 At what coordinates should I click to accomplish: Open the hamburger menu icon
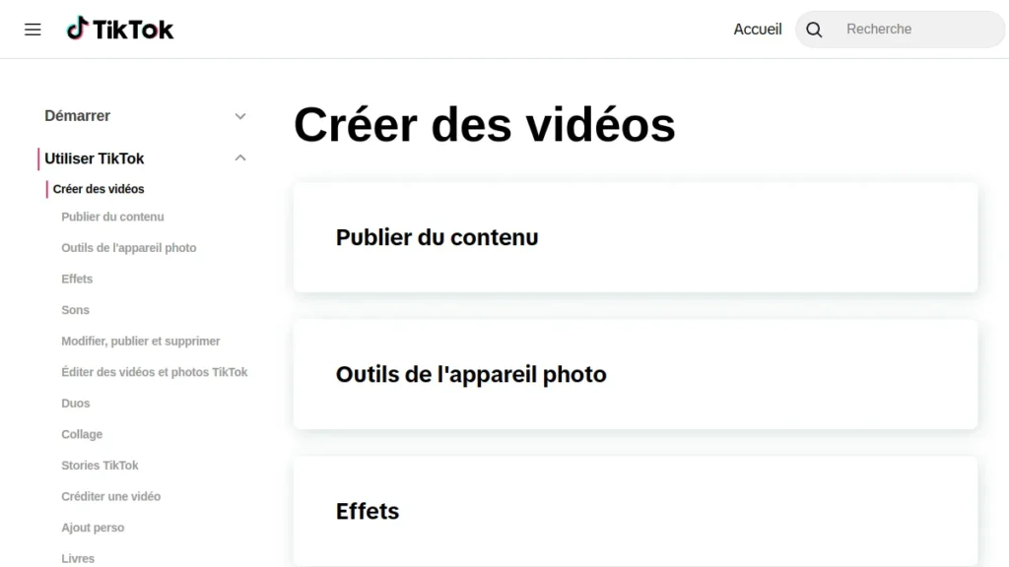tap(33, 30)
